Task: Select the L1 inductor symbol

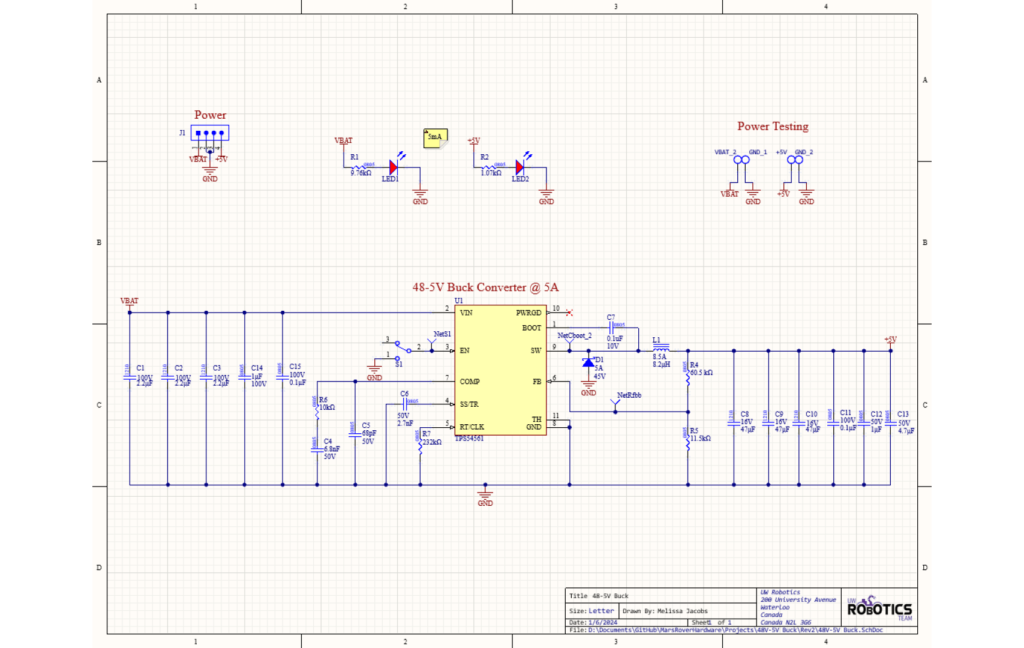Action: point(660,349)
